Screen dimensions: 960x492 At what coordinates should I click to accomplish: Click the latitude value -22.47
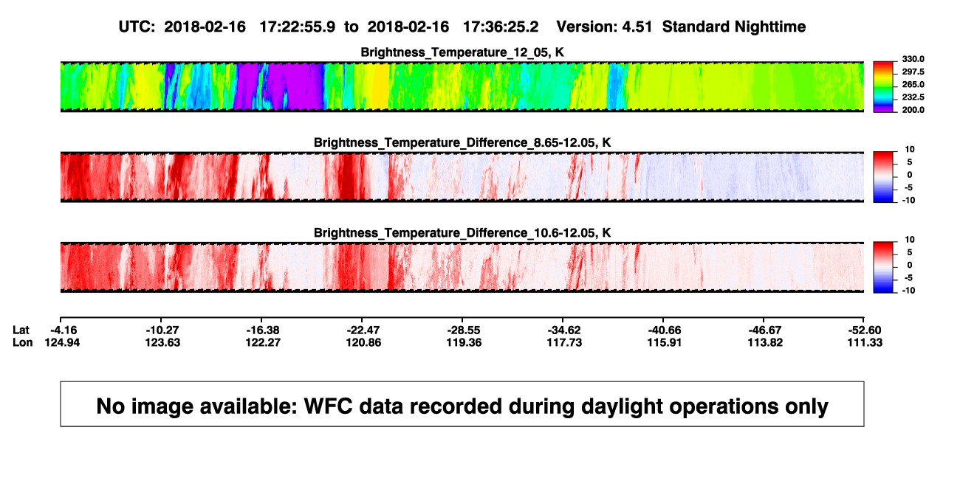[x=364, y=330]
